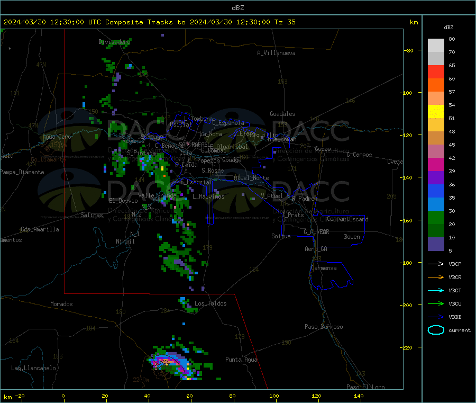The image size is (476, 403).
Task: Click the Divisadero map label
Action: pos(114,42)
